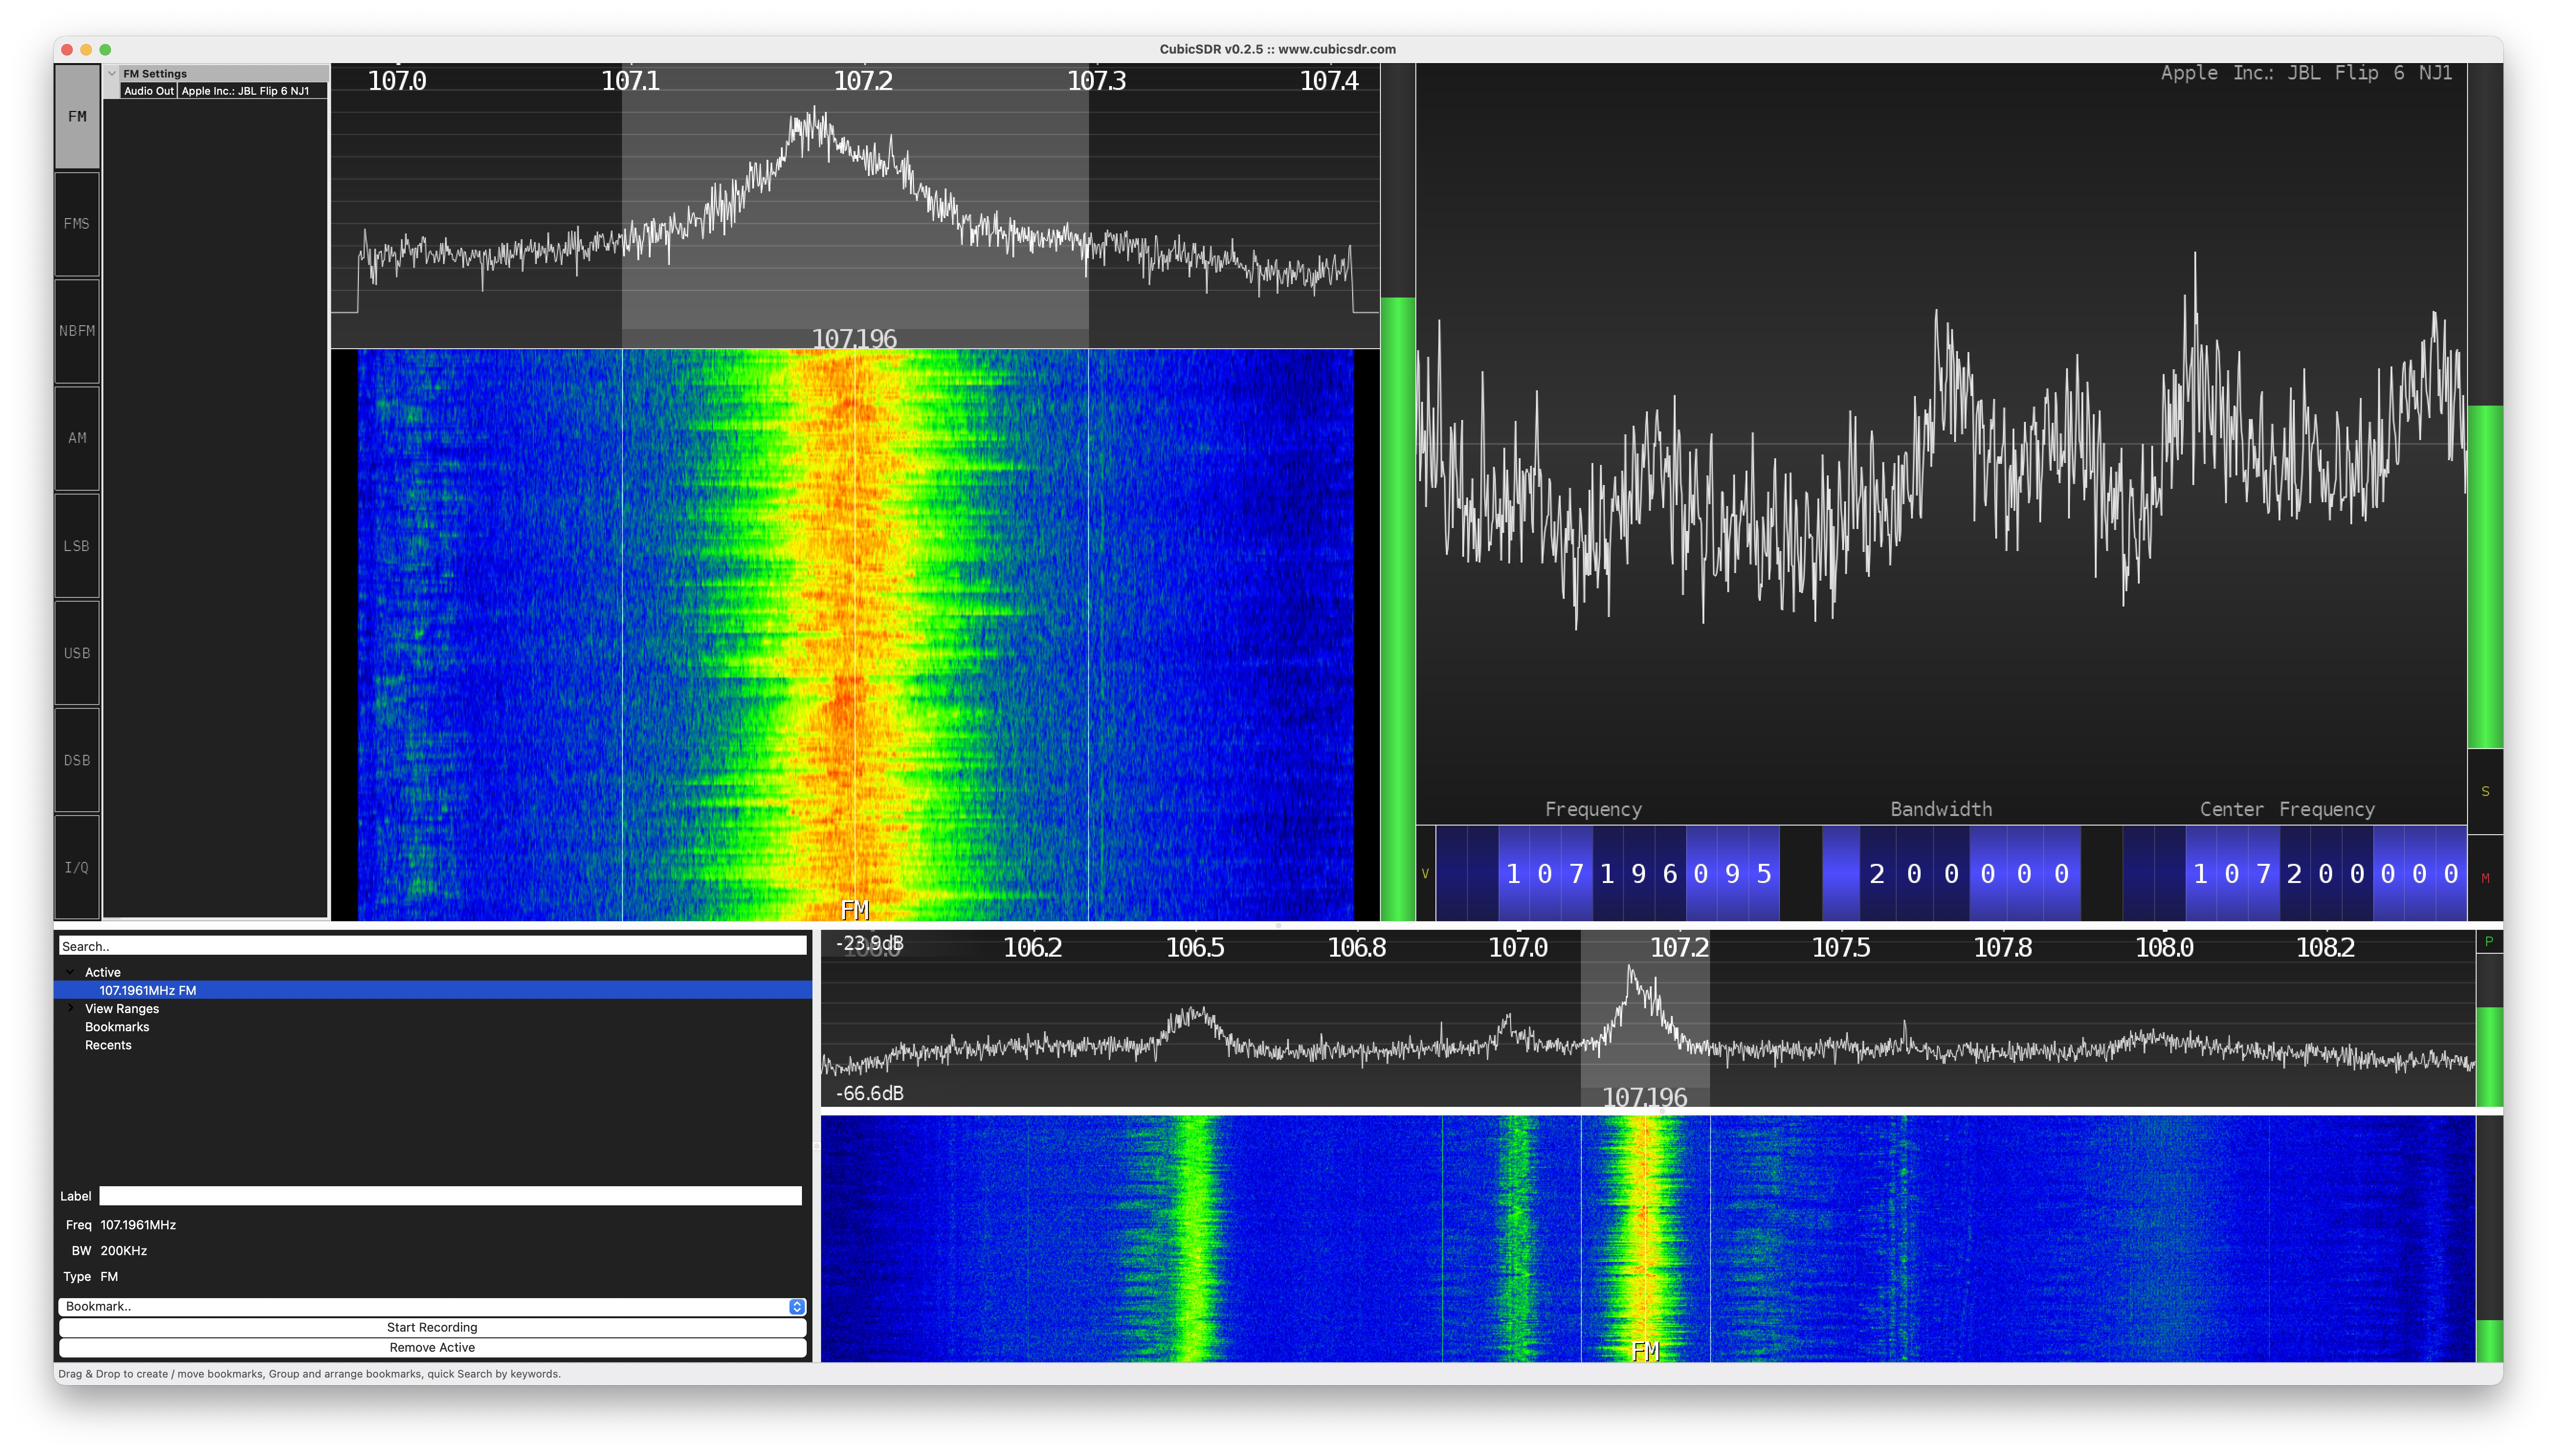The width and height of the screenshot is (2557, 1456).
Task: Switch to DSB demodulator mode
Action: (x=77, y=759)
